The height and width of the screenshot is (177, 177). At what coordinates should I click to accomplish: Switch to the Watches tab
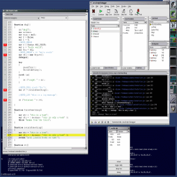(x=139, y=68)
